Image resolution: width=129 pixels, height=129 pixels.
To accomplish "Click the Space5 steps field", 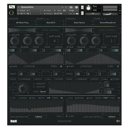I will tap(43, 92).
